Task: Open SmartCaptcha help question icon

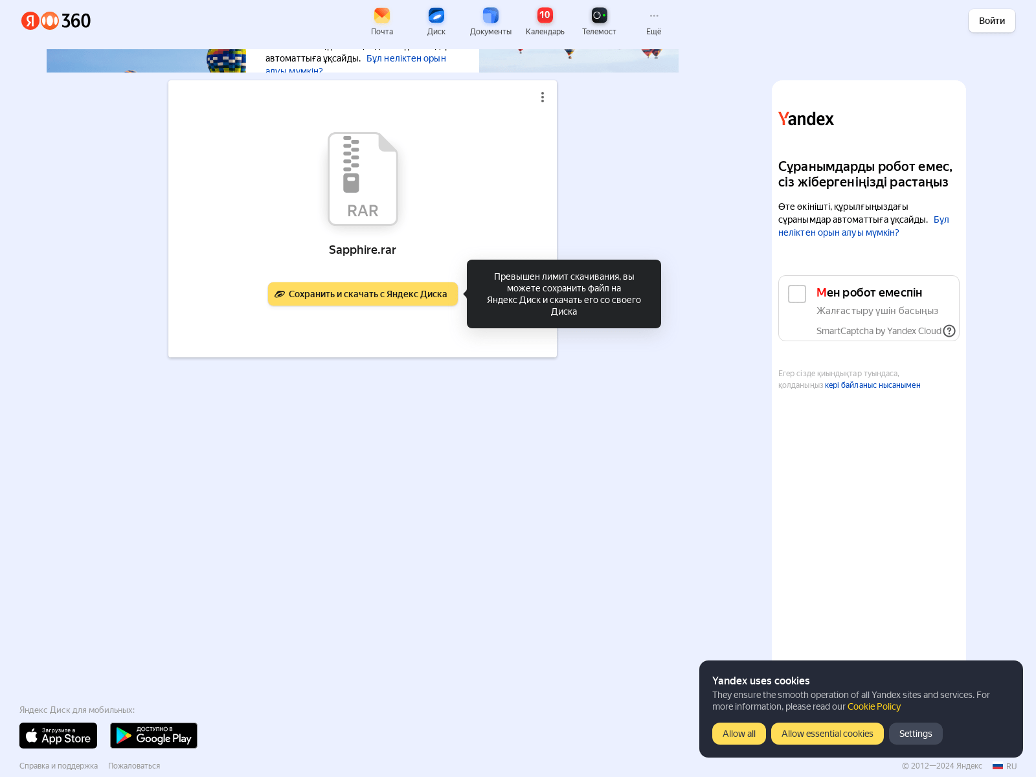Action: coord(949,331)
